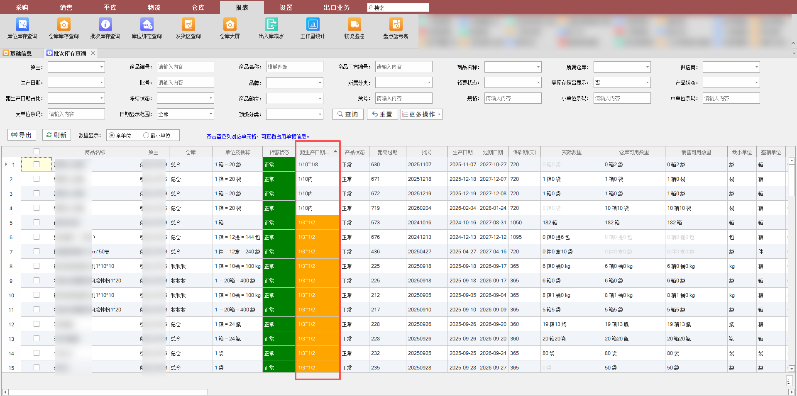Select the 最小单位 radio option
797x396 pixels.
(x=146, y=136)
